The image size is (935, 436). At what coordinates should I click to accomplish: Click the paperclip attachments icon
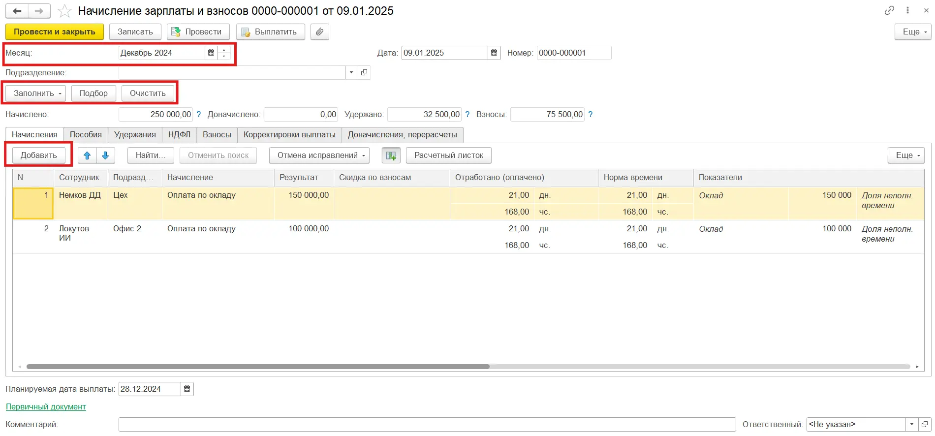[319, 31]
